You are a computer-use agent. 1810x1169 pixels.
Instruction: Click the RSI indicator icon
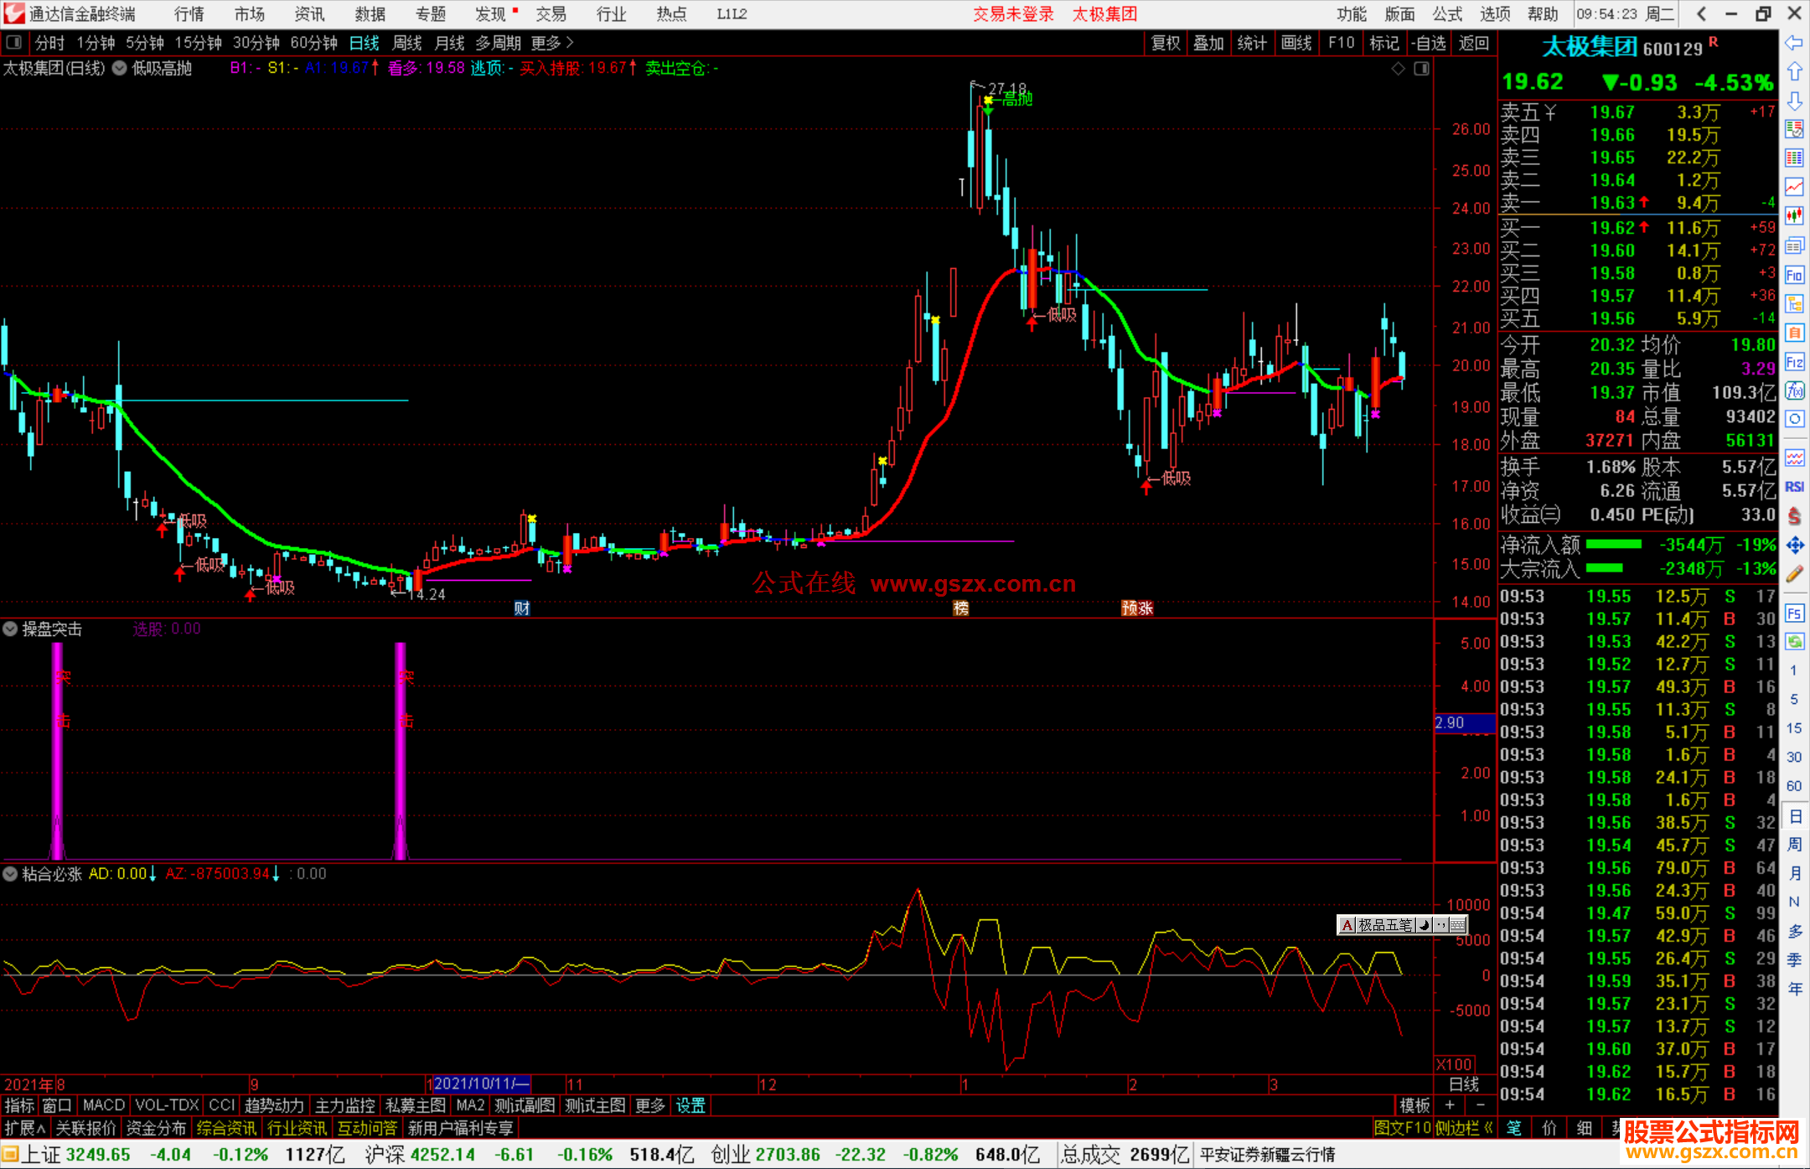(1794, 487)
